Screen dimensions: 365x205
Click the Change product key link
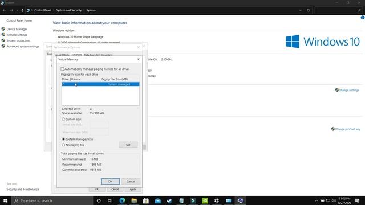(347, 129)
